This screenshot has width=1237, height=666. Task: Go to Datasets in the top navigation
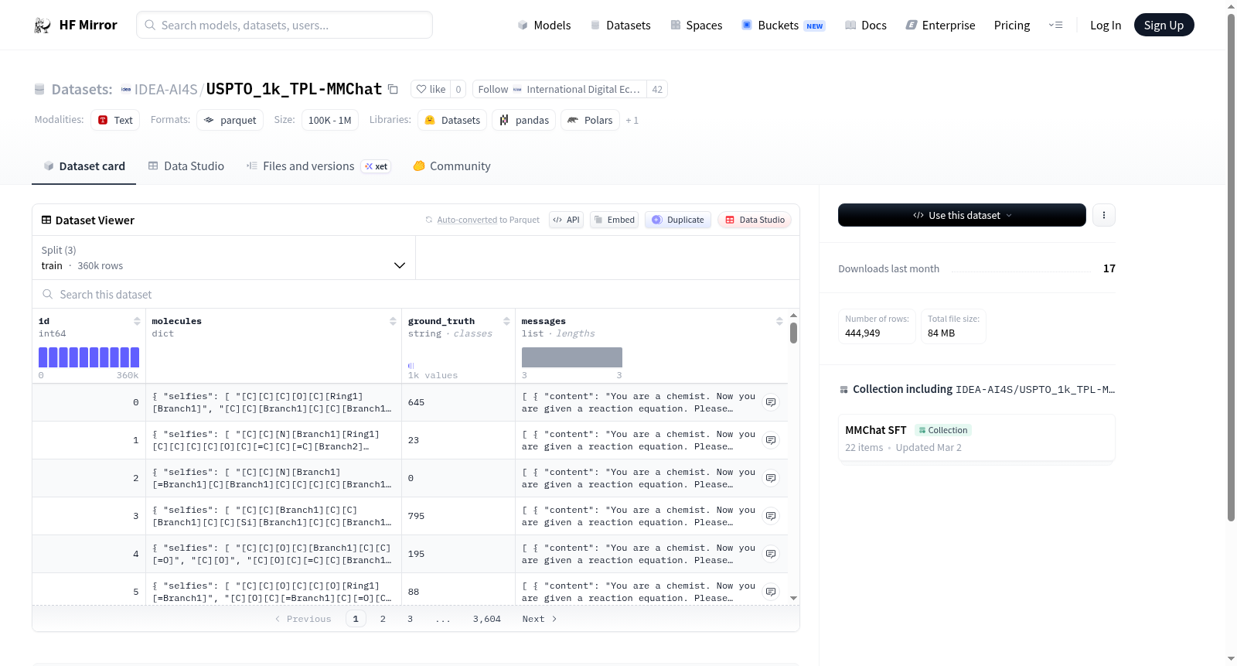coord(620,26)
